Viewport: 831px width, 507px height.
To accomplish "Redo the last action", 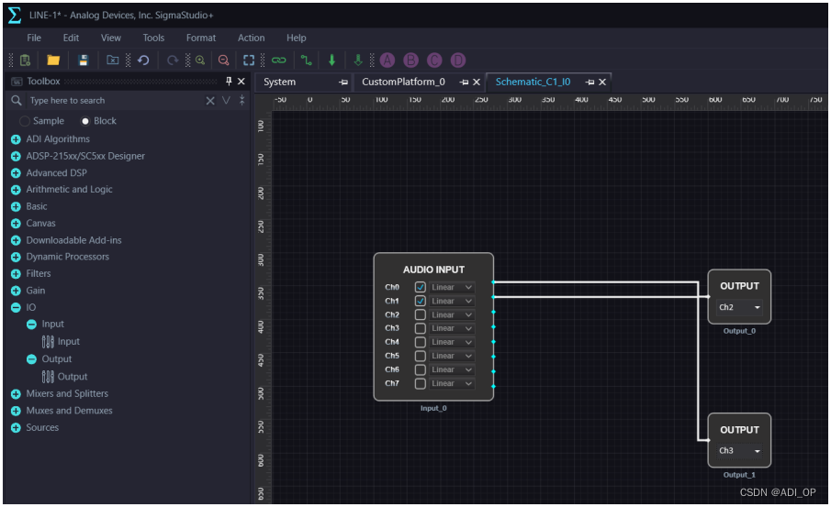I will [x=173, y=61].
